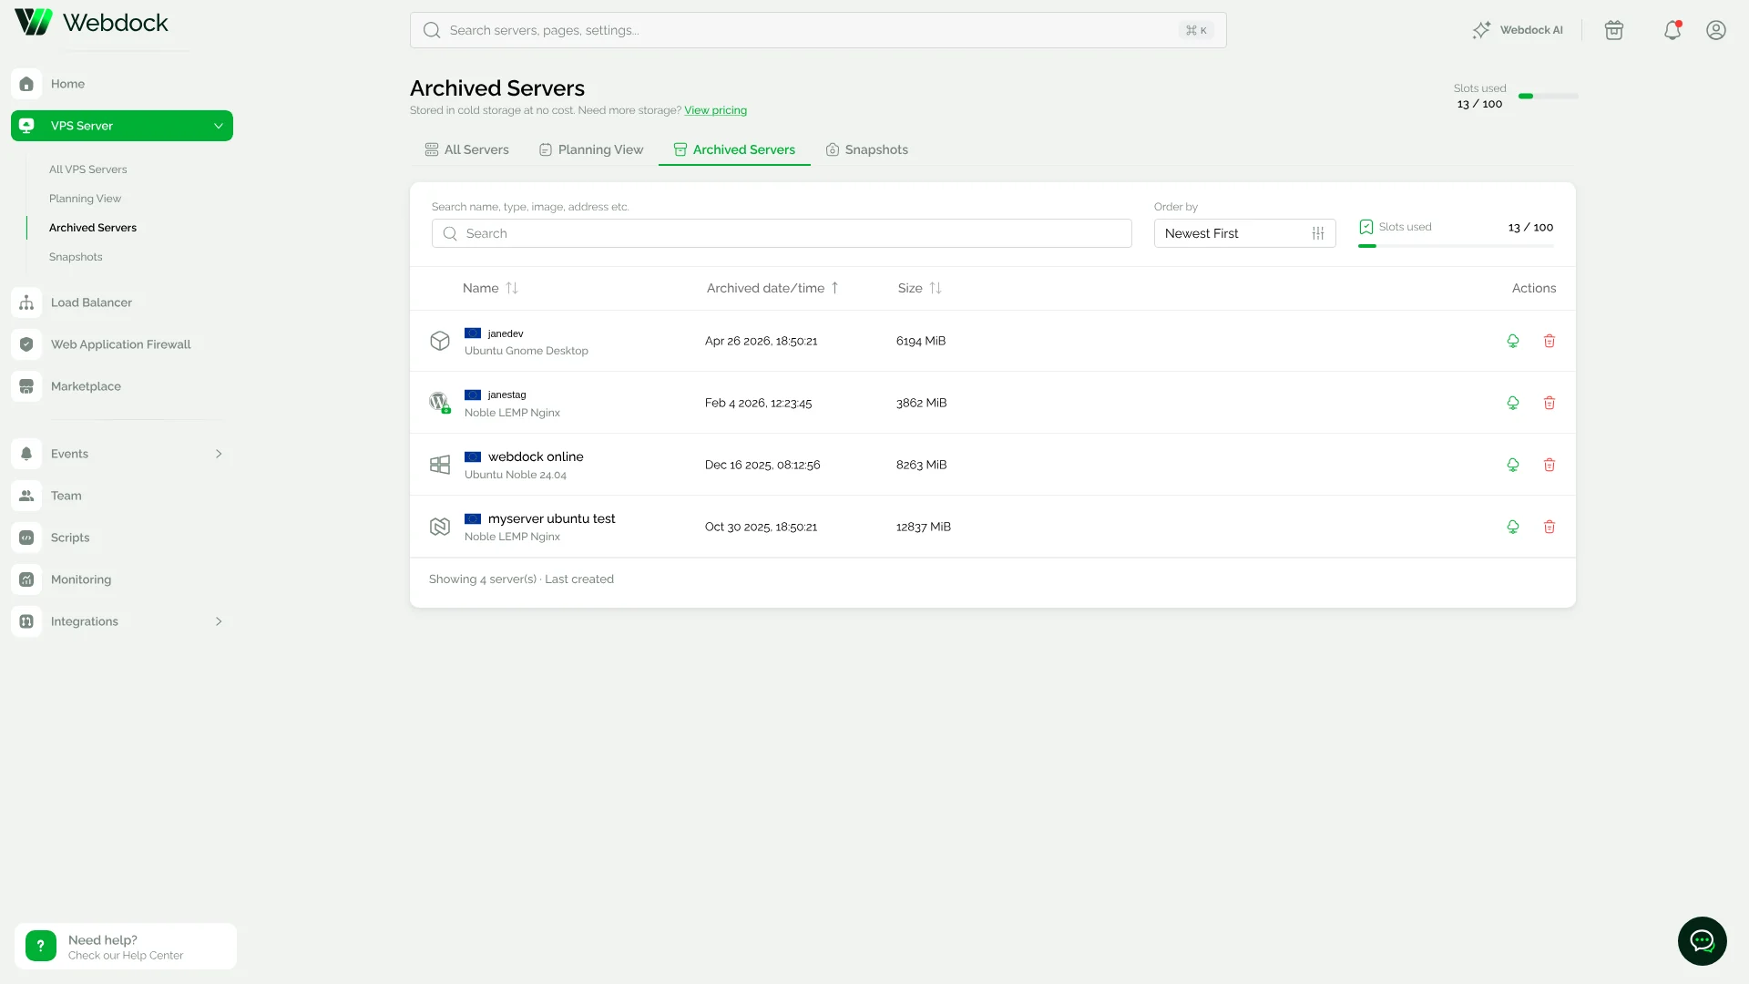This screenshot has width=1749, height=984.
Task: Click the Webdock logo
Action: coord(92,22)
